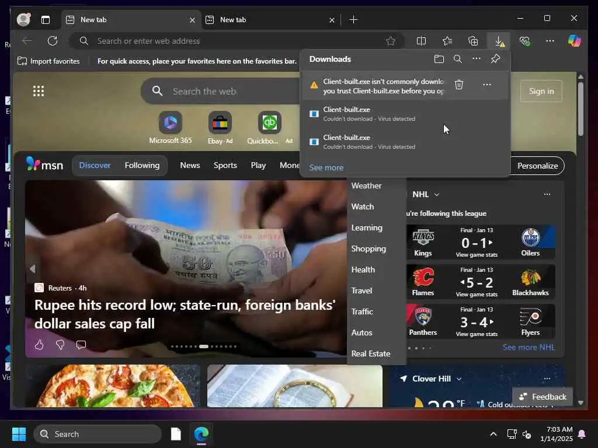Open the Edge profile avatar
Image resolution: width=598 pixels, height=448 pixels.
pos(23,19)
